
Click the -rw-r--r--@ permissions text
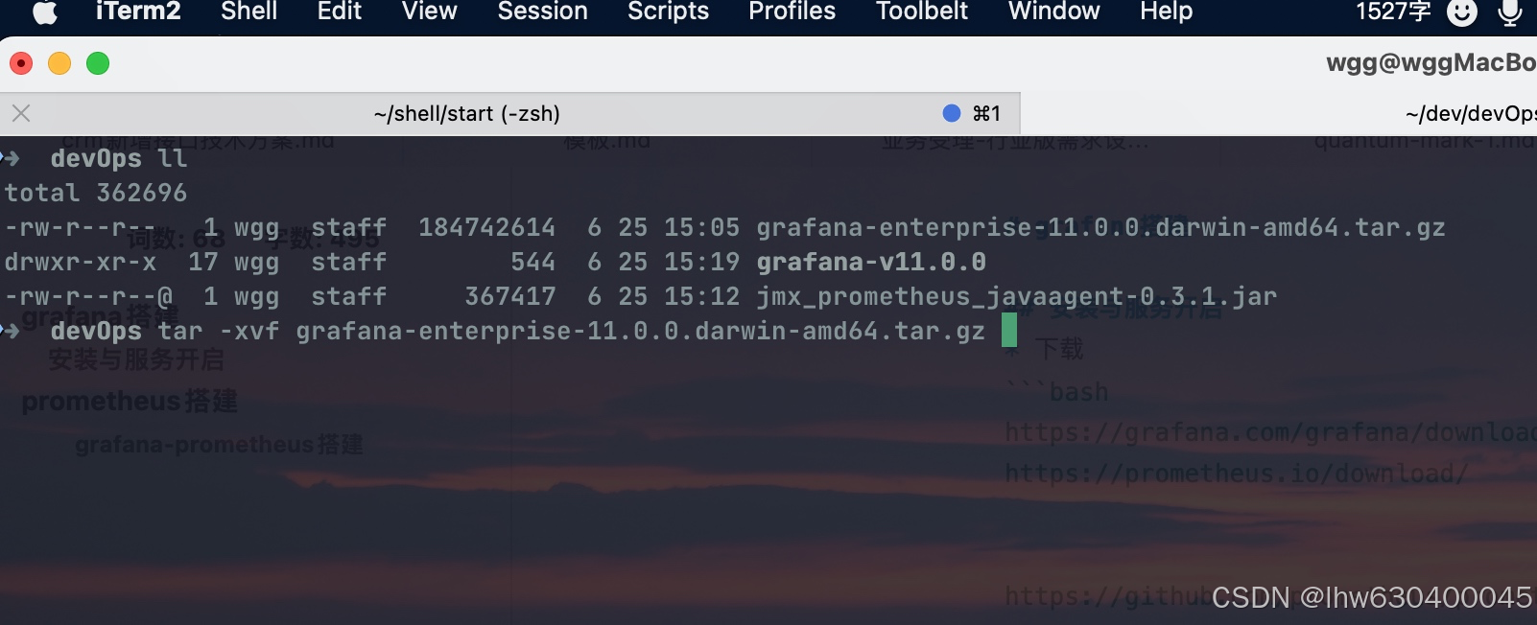[88, 296]
